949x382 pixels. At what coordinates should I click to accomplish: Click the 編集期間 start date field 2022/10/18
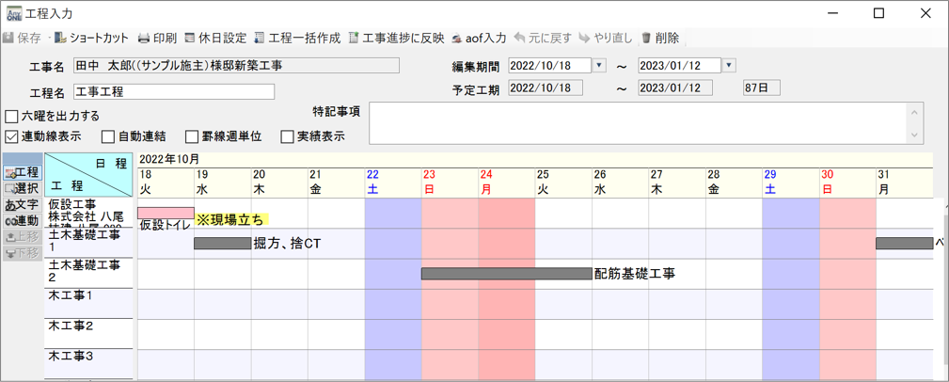point(550,65)
